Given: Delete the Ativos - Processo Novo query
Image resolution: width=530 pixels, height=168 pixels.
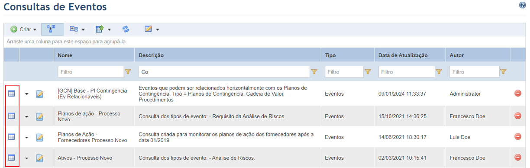Looking at the screenshot, I should point(517,158).
